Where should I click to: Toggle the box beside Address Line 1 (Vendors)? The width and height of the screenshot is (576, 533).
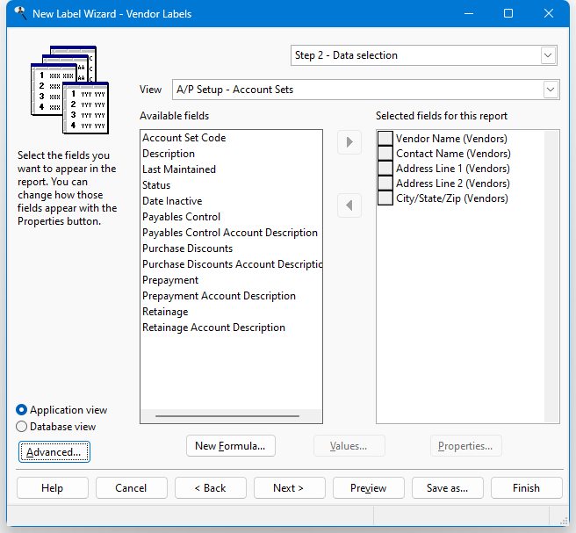pyautogui.click(x=385, y=169)
